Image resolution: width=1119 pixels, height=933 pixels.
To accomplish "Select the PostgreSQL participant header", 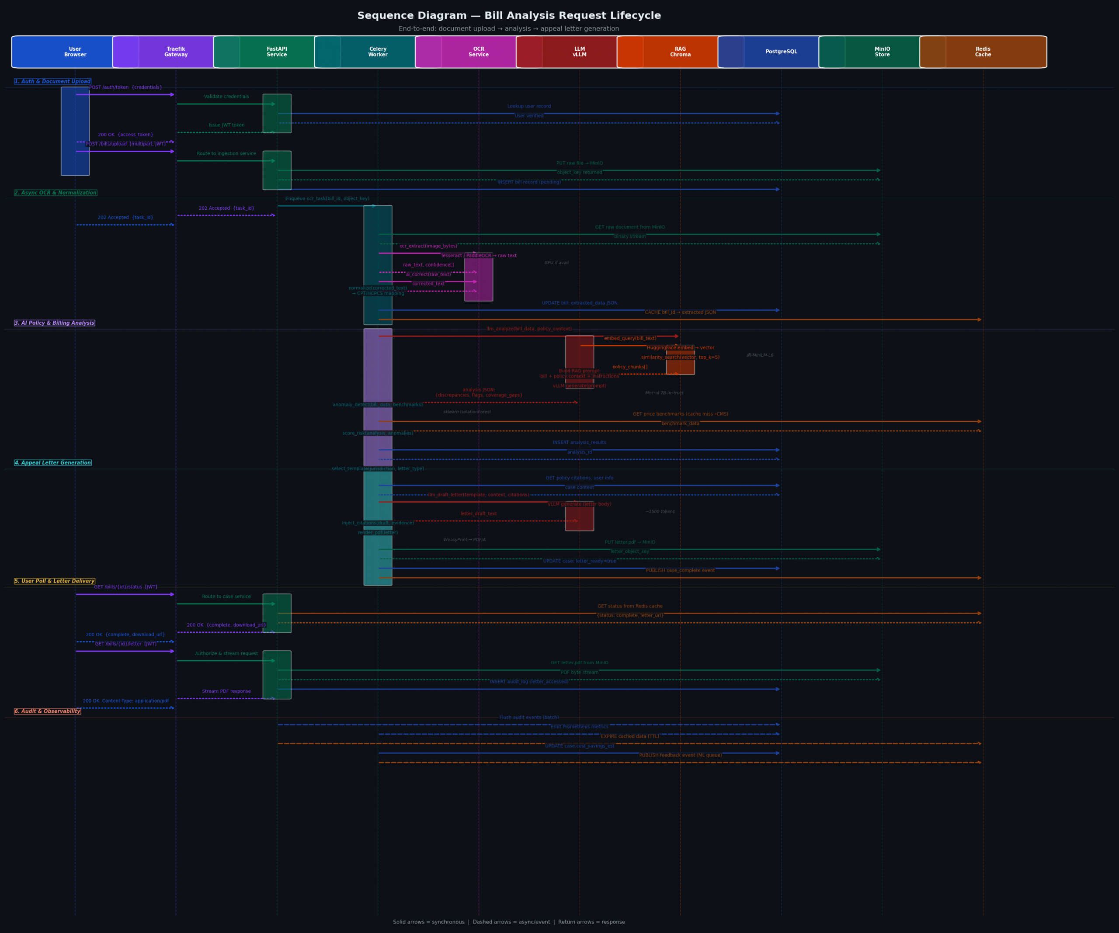I will [781, 52].
